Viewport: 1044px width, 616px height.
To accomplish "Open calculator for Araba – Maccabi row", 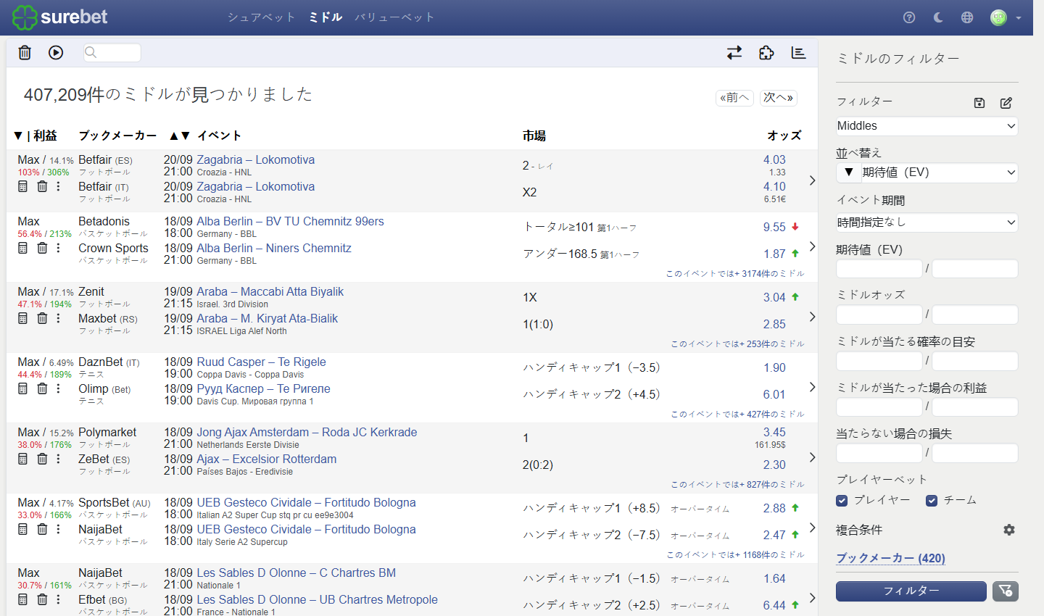I will pyautogui.click(x=22, y=318).
